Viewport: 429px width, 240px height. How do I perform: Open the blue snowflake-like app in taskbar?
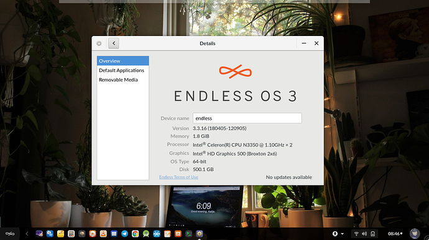157,234
